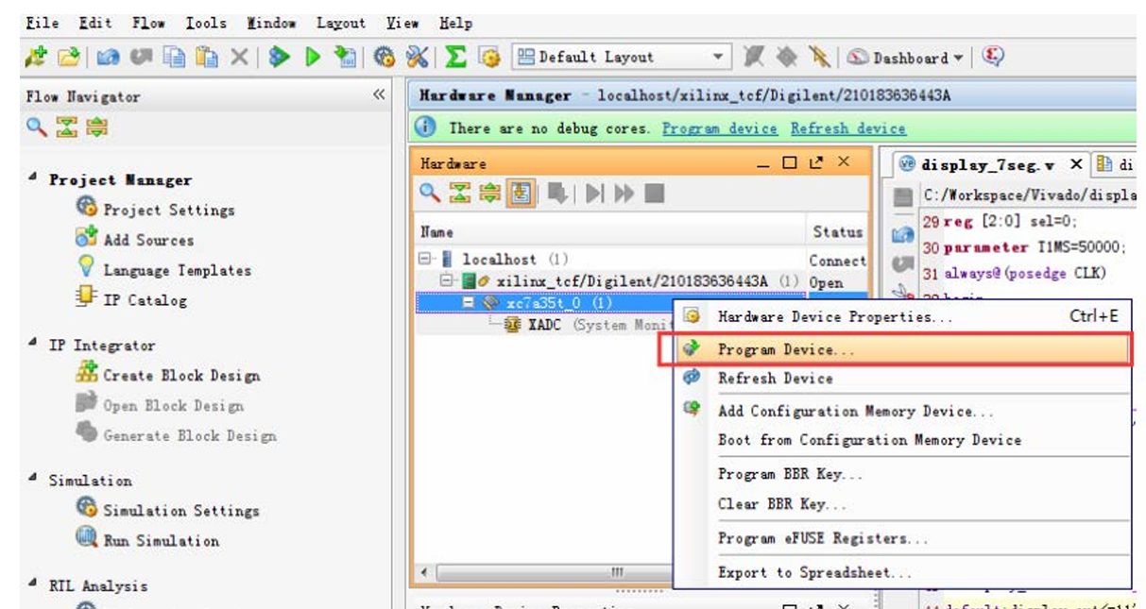Click the main toolbar redo icon
This screenshot has height=609, width=1146.
pos(143,58)
